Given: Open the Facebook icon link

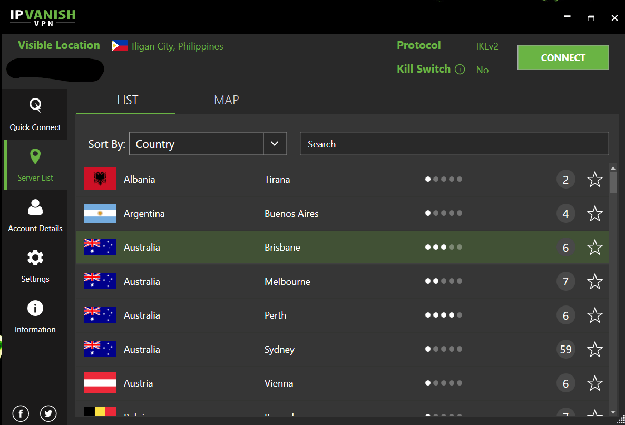Looking at the screenshot, I should 21,413.
